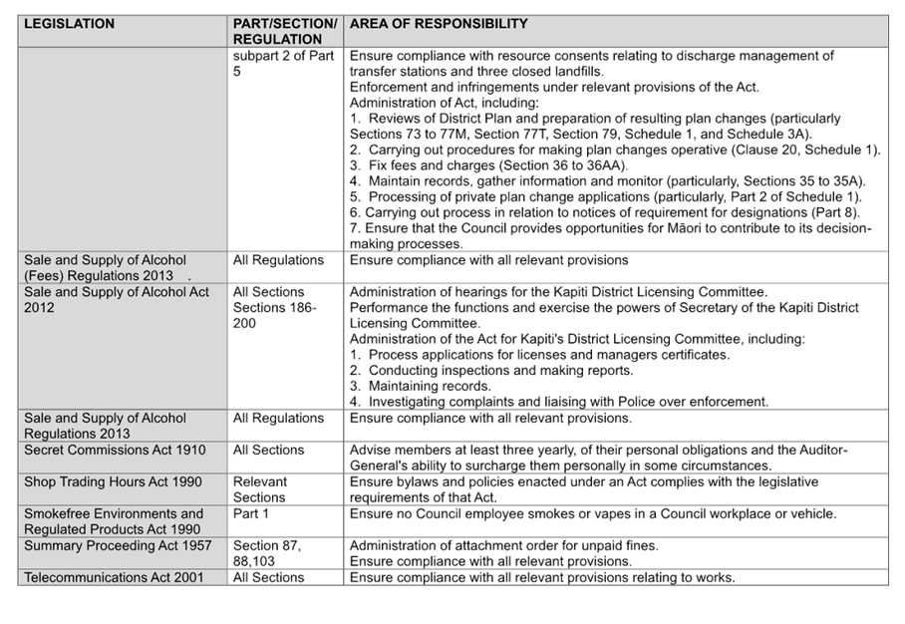Click item 2 'Carrying out procedures for making plan changes'
Viewport: 905px width, 624px height.
coord(615,150)
